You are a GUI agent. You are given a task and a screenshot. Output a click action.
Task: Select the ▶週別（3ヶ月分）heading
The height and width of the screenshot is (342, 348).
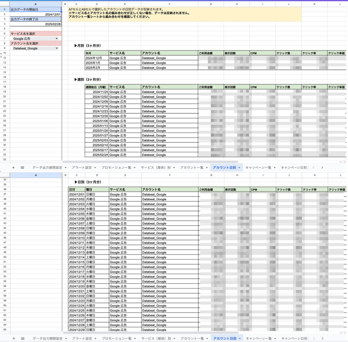88,79
